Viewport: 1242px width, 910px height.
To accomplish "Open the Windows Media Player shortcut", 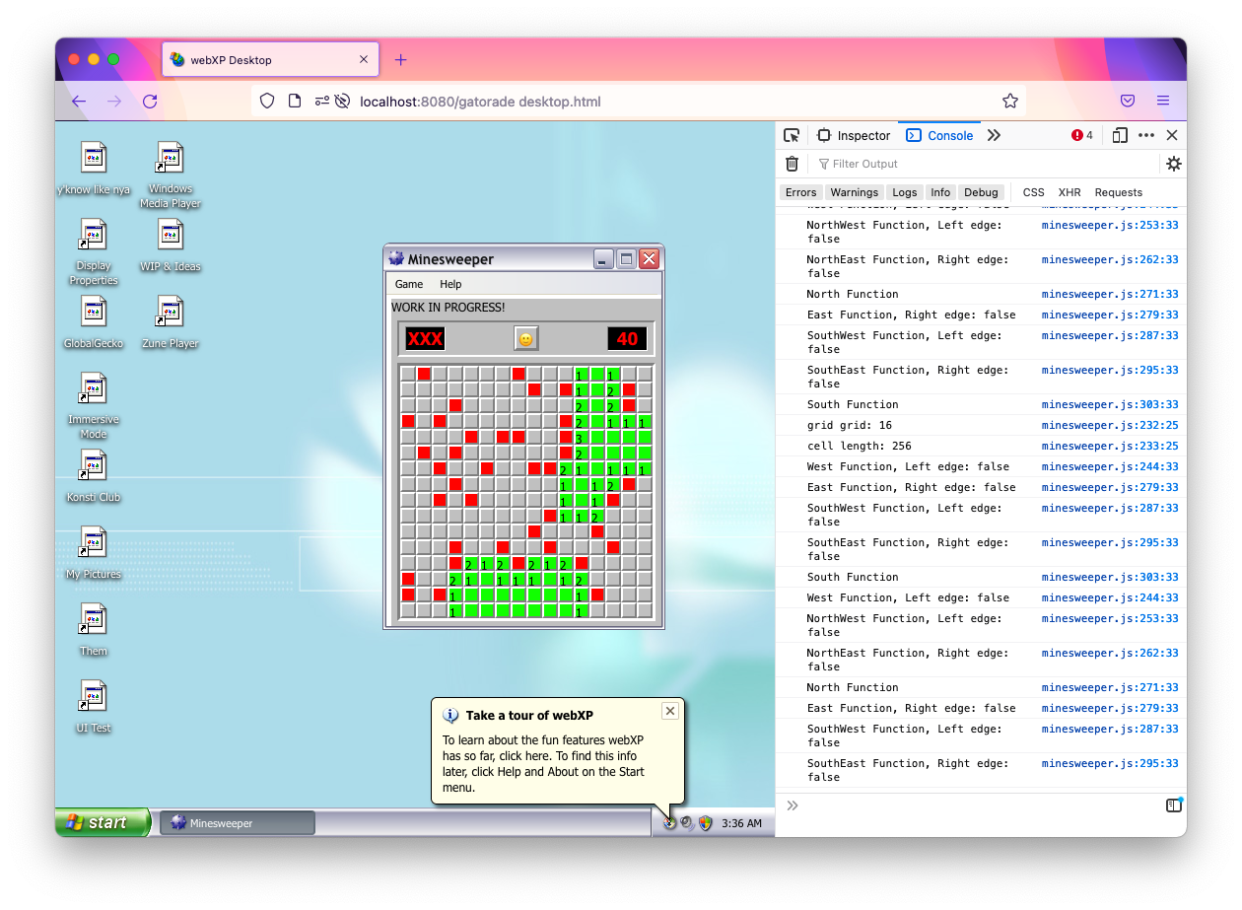I will (x=171, y=159).
